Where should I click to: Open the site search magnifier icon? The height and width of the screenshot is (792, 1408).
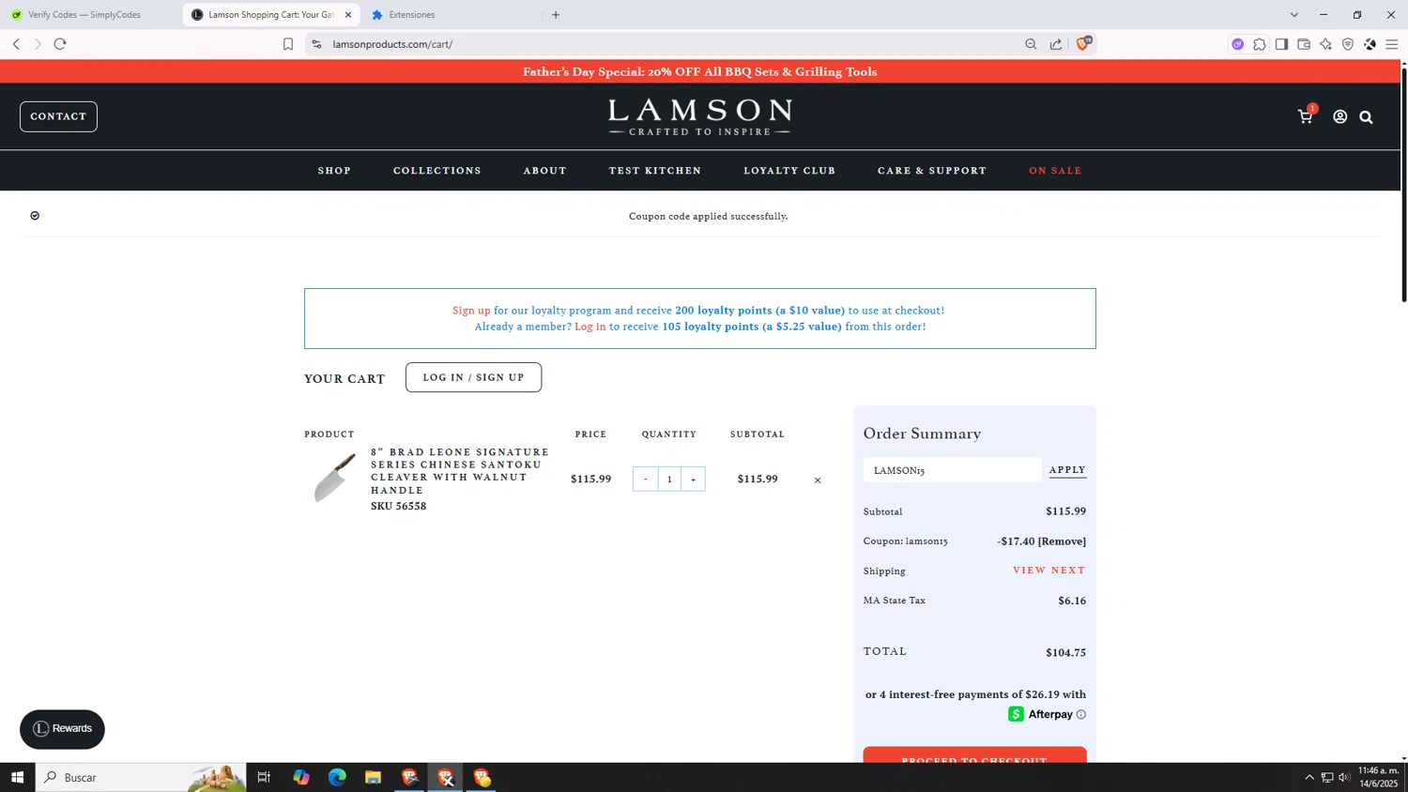pos(1366,117)
